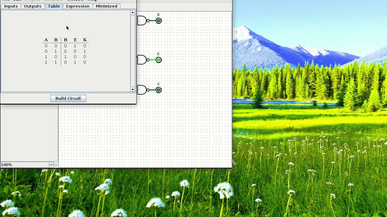Click the E output value in row 0 0
Viewport: 387px width, 217px height.
pyautogui.click(x=75, y=46)
